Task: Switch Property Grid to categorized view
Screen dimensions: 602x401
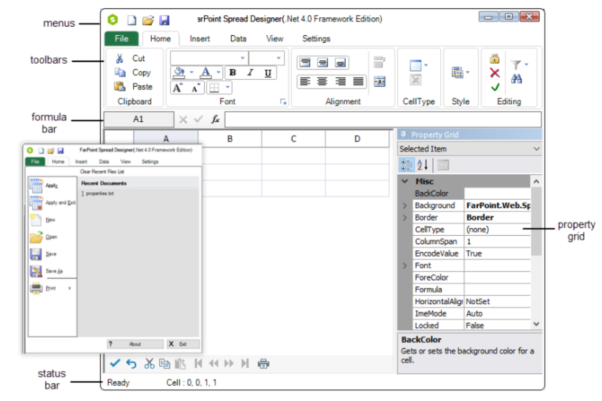Action: [x=406, y=165]
